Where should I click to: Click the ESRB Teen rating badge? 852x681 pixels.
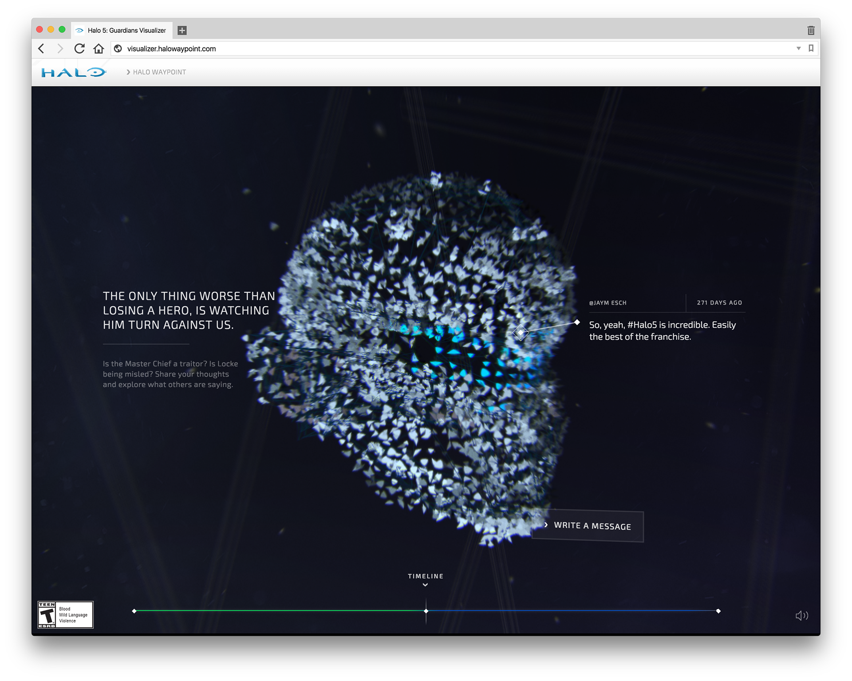point(66,614)
